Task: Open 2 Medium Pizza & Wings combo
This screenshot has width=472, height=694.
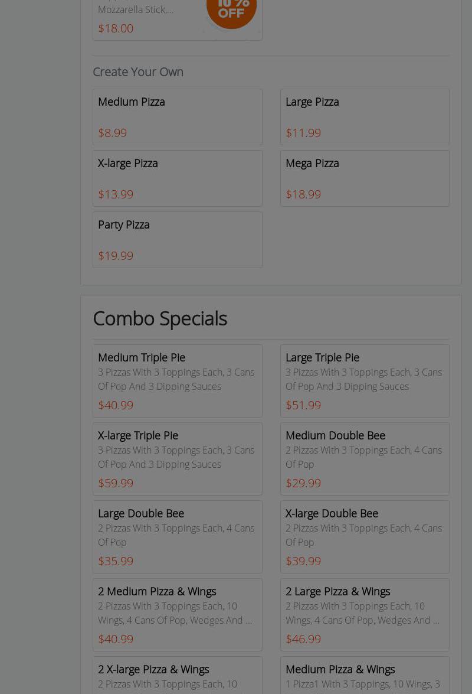Action: coord(177,615)
